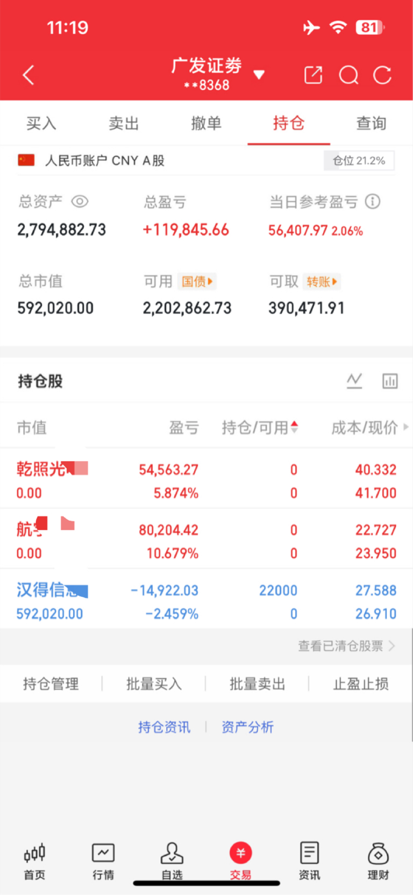Open 止盈止损 settings
The height and width of the screenshot is (895, 413).
tap(361, 684)
